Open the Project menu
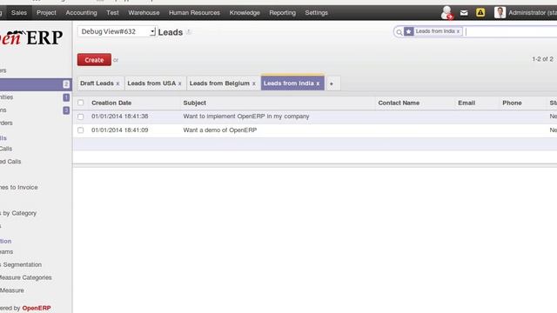Image resolution: width=557 pixels, height=313 pixels. pos(46,13)
